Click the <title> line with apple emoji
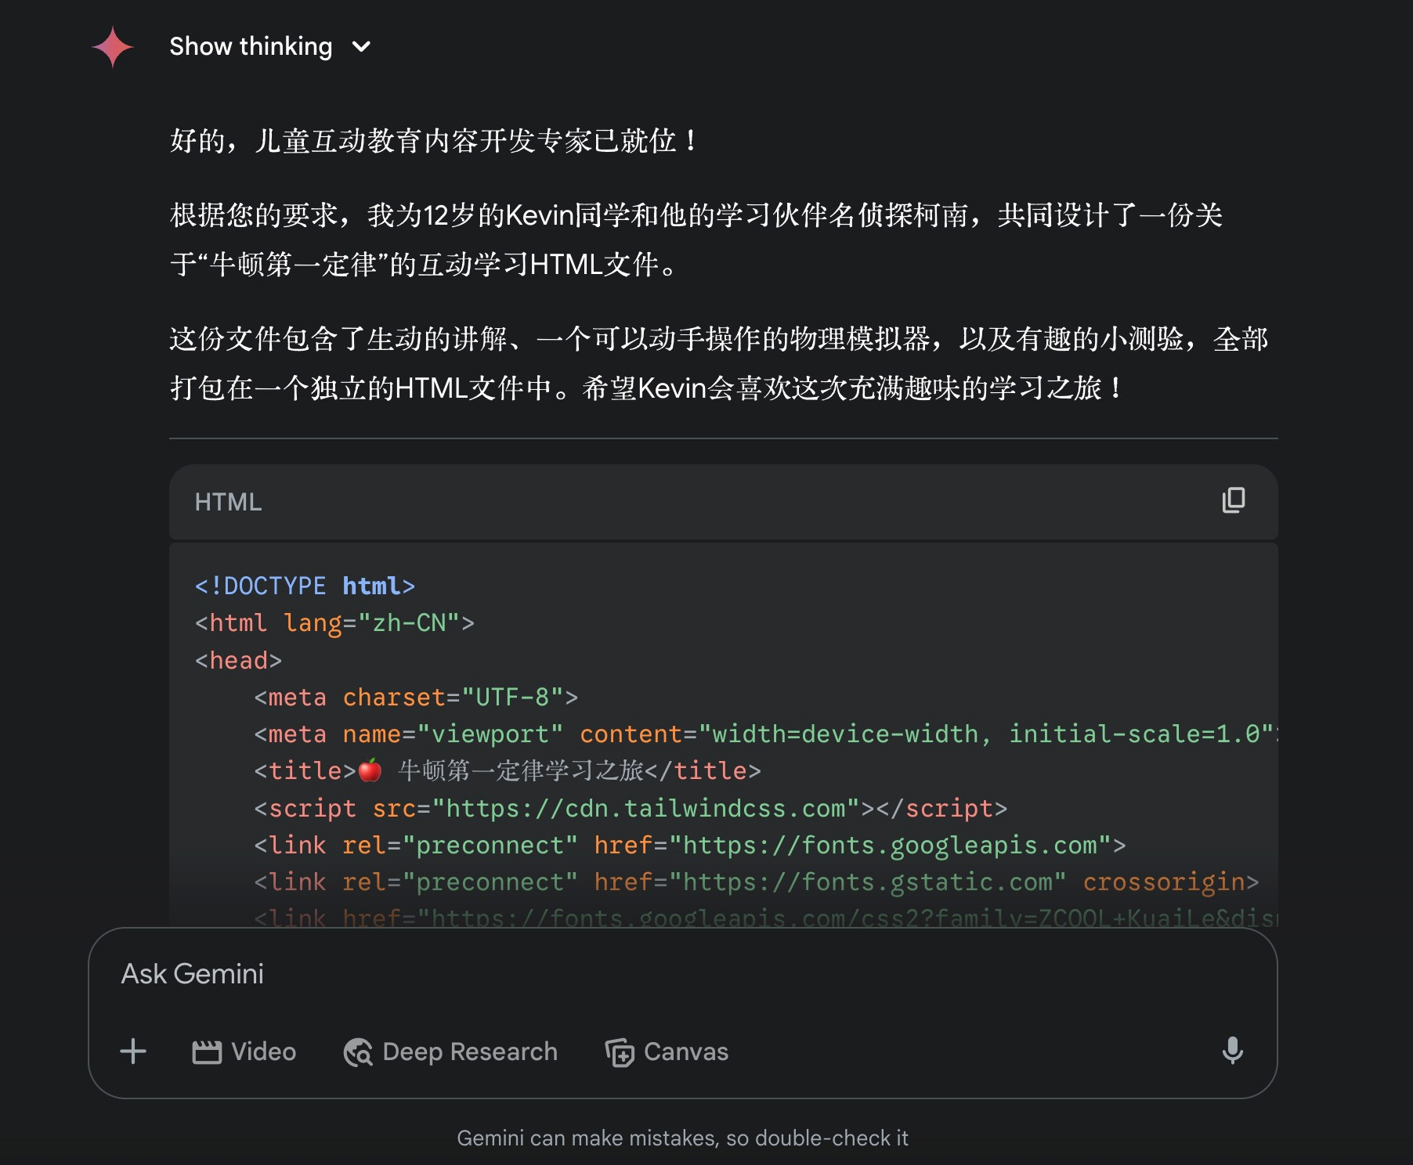Image resolution: width=1413 pixels, height=1165 pixels. 507,771
